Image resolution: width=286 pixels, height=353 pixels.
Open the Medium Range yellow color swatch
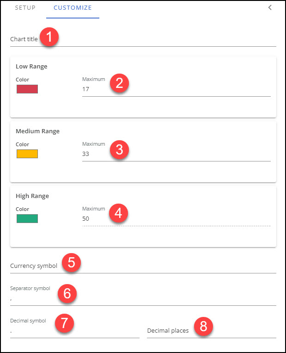[27, 154]
